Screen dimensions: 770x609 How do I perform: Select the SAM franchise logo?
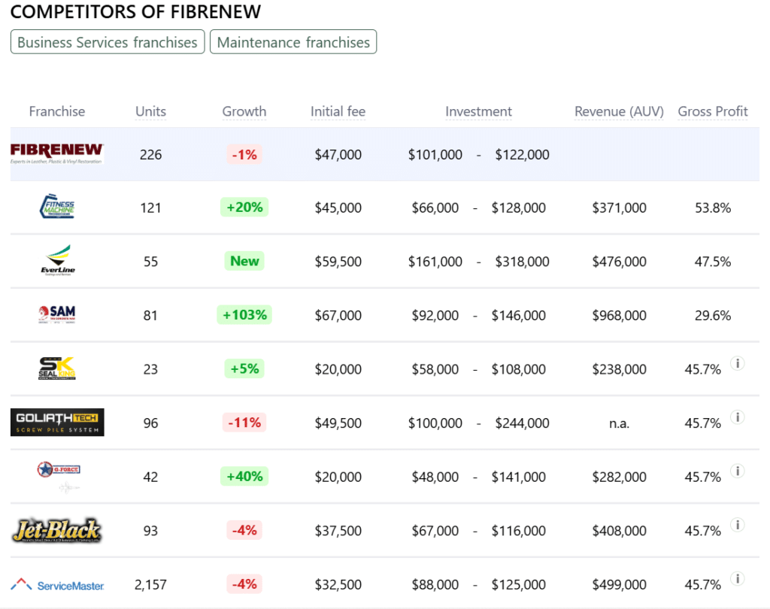point(57,314)
